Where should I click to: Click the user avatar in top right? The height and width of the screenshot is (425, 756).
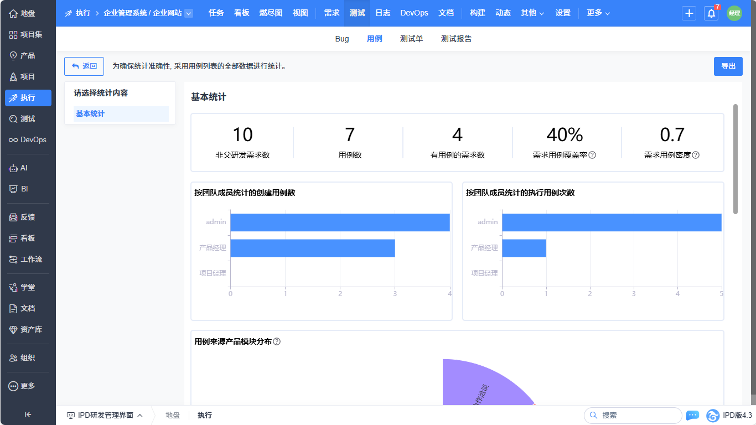click(x=734, y=13)
